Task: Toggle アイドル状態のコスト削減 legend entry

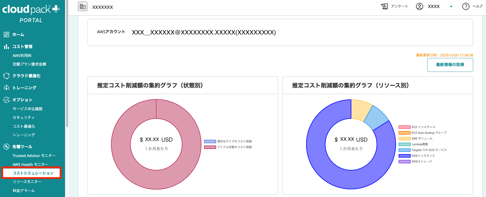Action: pos(234,147)
